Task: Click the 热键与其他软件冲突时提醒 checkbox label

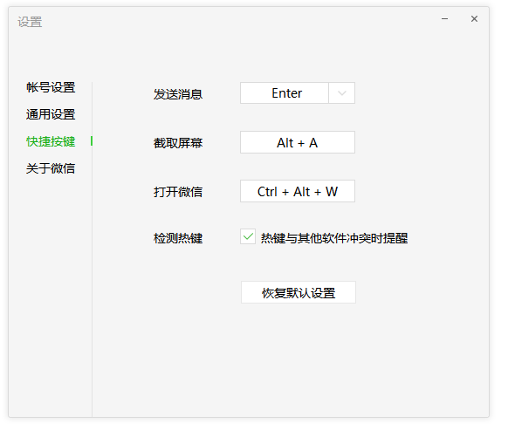Action: click(x=334, y=238)
